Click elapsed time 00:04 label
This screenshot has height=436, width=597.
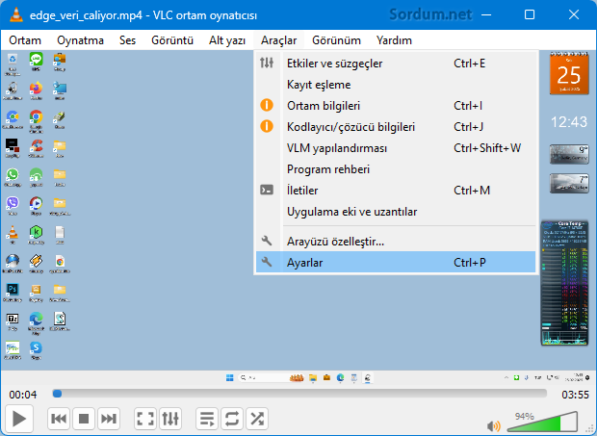click(23, 395)
